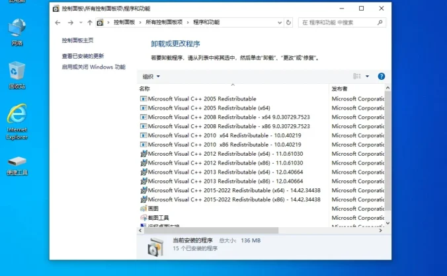The height and width of the screenshot is (276, 447).
Task: Open Help with the question mark icon
Action: [381, 76]
